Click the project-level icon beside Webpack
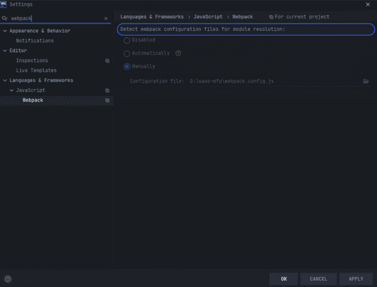Viewport: 377px width, 287px height. click(x=107, y=100)
